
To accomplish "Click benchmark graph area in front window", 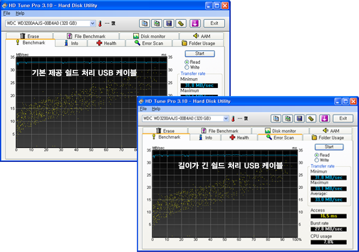I will point(225,194).
